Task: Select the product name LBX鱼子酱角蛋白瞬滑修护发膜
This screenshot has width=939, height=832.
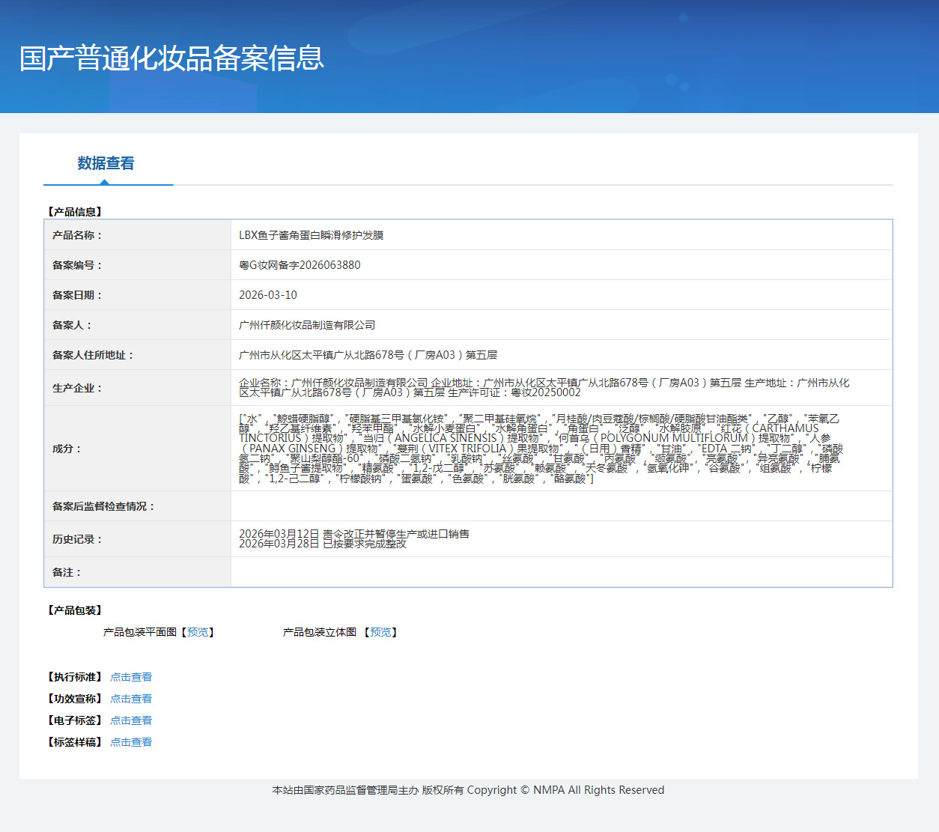Action: [311, 235]
